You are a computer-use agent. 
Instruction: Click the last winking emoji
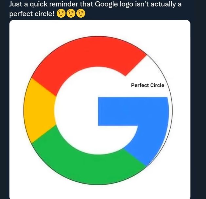point(81,14)
